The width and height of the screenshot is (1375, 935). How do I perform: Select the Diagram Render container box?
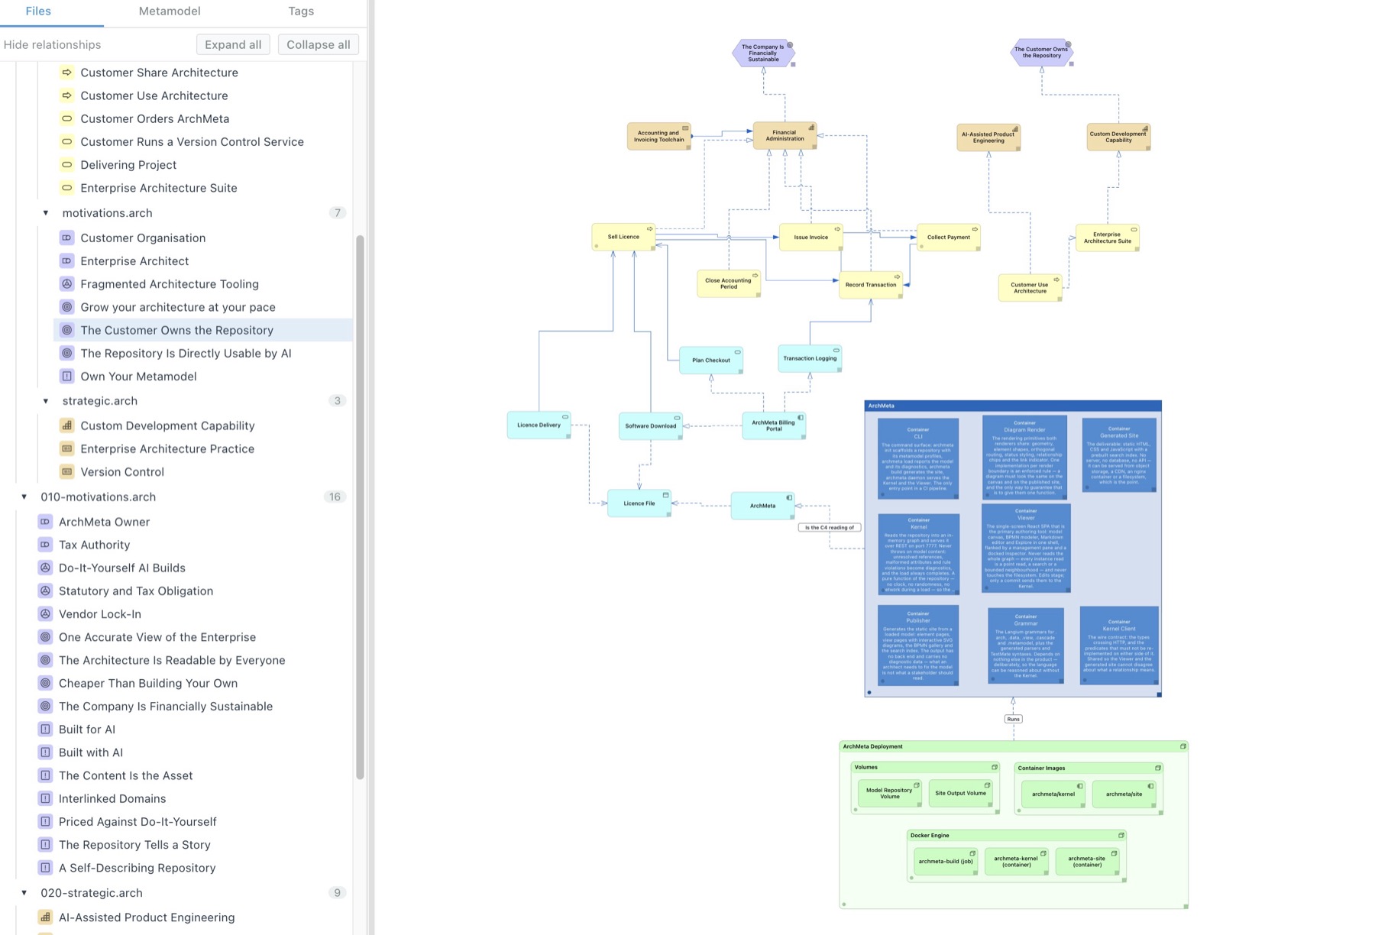(x=1024, y=457)
